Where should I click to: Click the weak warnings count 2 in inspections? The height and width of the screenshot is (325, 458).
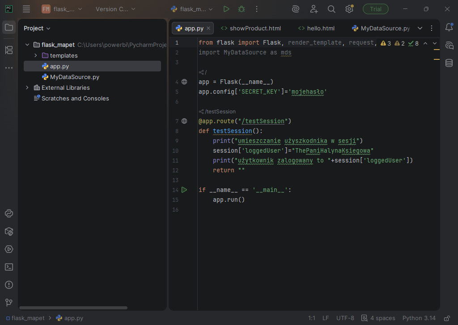click(399, 43)
